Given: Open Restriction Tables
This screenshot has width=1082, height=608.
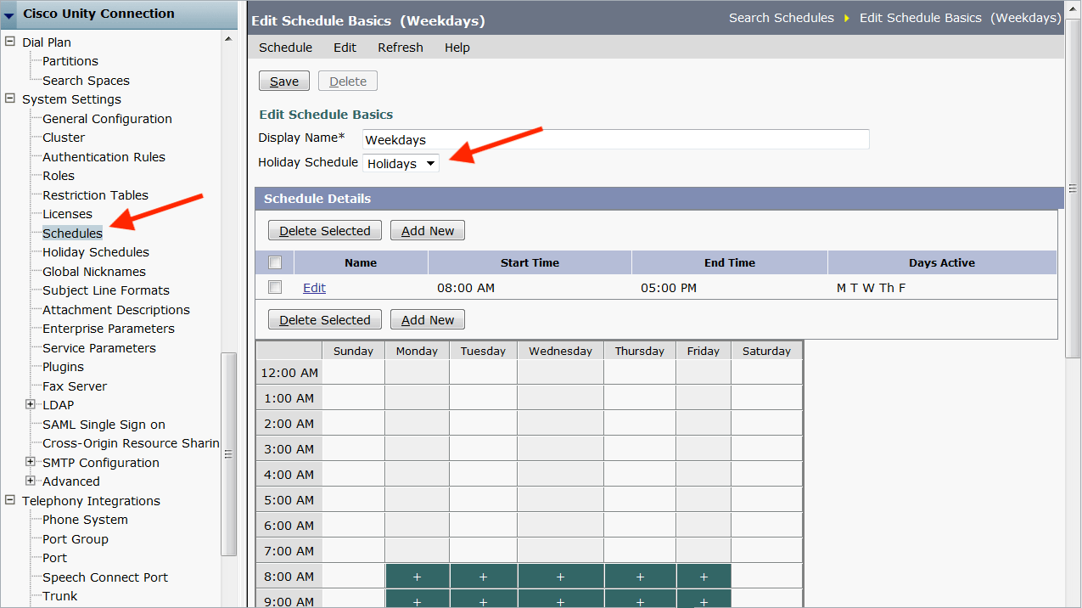Looking at the screenshot, I should (95, 195).
